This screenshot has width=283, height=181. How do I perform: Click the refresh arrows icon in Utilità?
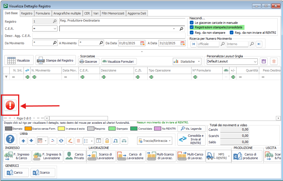[61, 140]
